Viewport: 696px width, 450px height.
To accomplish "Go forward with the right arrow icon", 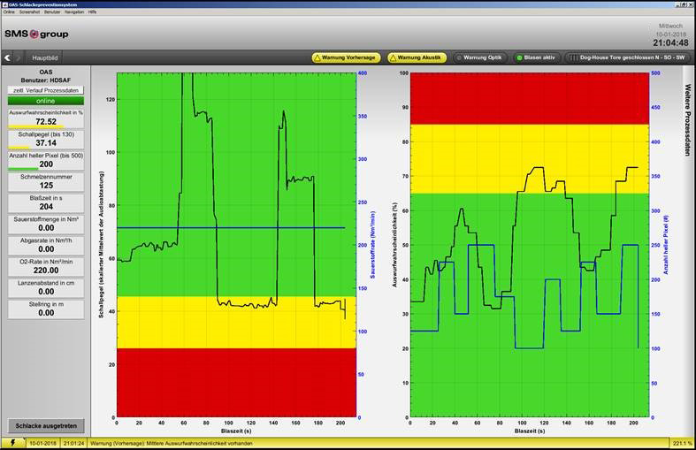I will [19, 57].
